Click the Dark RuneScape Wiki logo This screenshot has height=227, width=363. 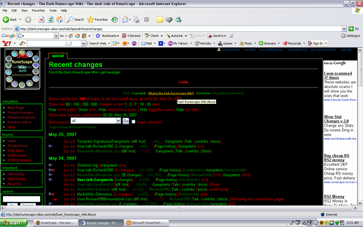tap(22, 69)
